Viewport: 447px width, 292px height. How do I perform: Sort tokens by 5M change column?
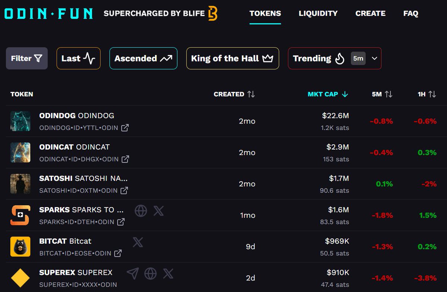382,94
